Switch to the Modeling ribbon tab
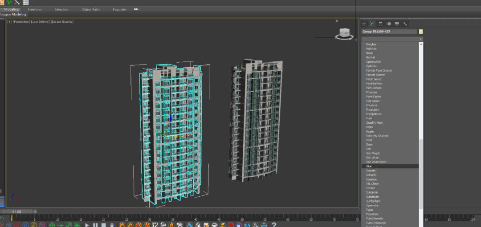The height and width of the screenshot is (227, 481). [11, 9]
